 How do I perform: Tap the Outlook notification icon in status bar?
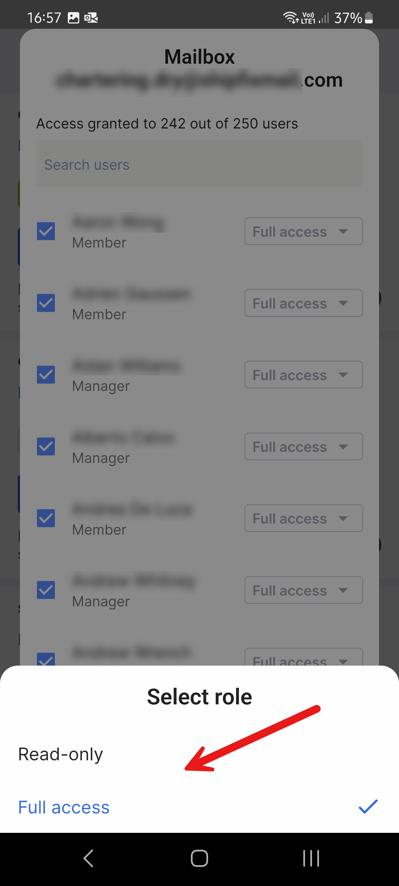tap(91, 18)
